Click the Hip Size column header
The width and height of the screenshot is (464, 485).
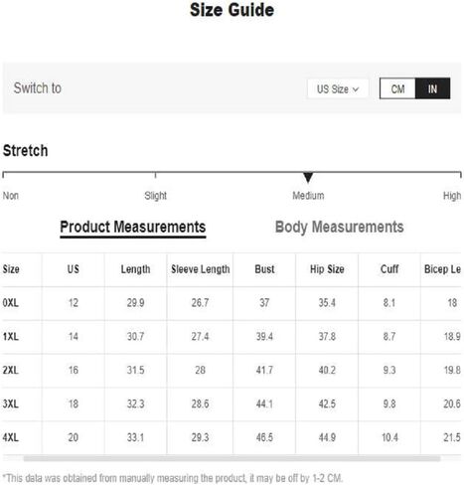click(327, 269)
